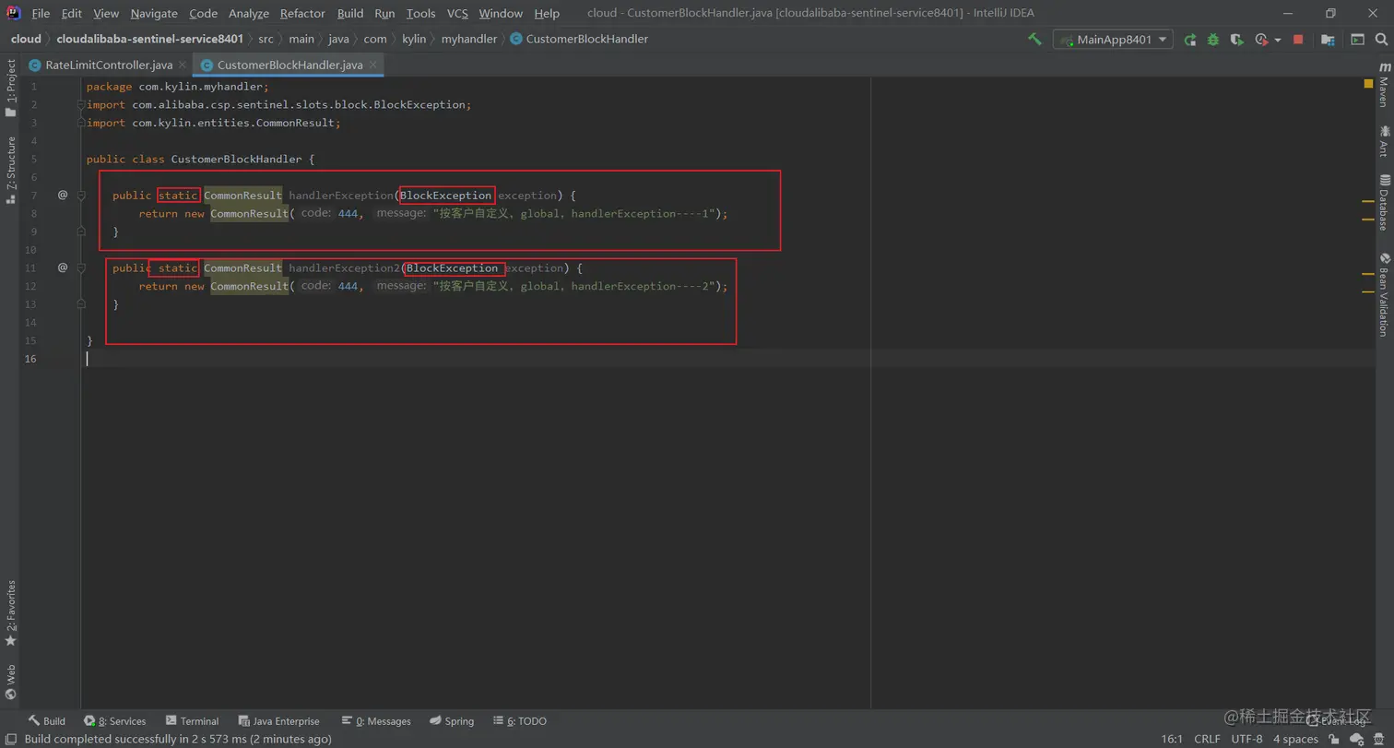Open the VCS menu
Image resolution: width=1394 pixels, height=748 pixels.
457,13
